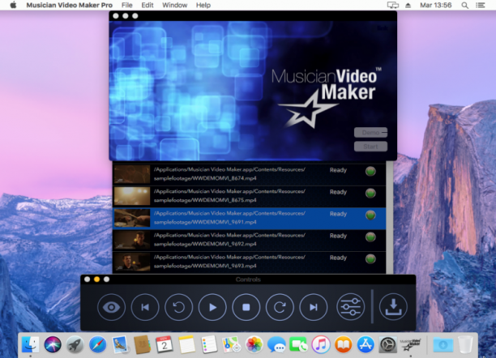Click thumbnail of WWDEMOMVI_8675.mp4
This screenshot has height=358, width=496.
coord(132,196)
